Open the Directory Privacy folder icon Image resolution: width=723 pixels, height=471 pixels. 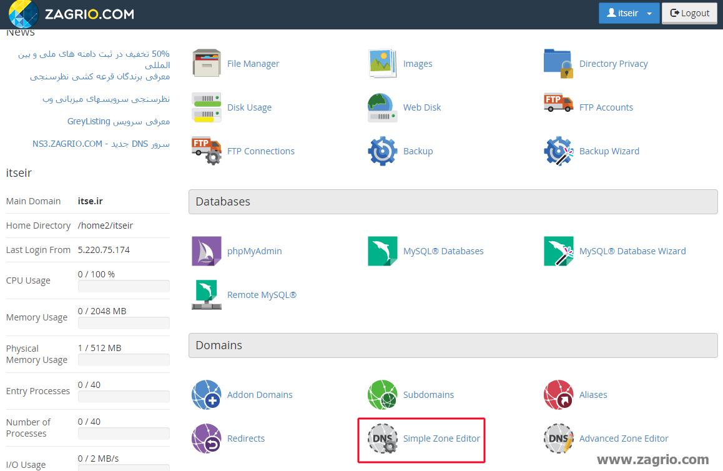pyautogui.click(x=558, y=63)
